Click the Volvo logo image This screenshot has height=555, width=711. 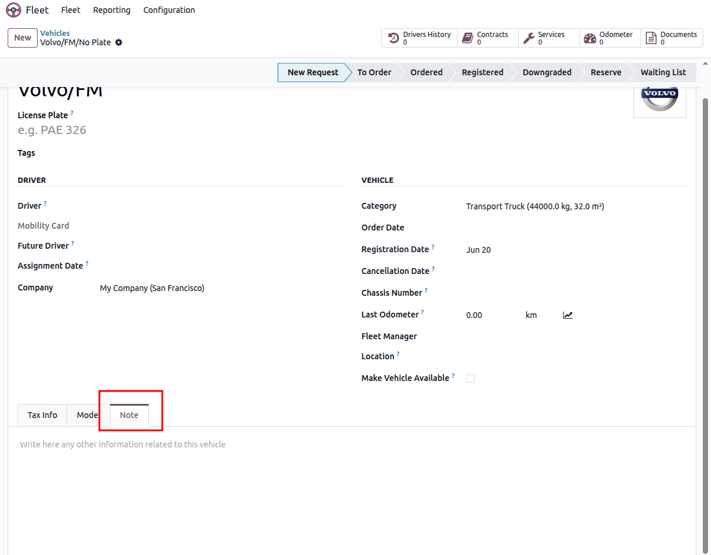(659, 100)
